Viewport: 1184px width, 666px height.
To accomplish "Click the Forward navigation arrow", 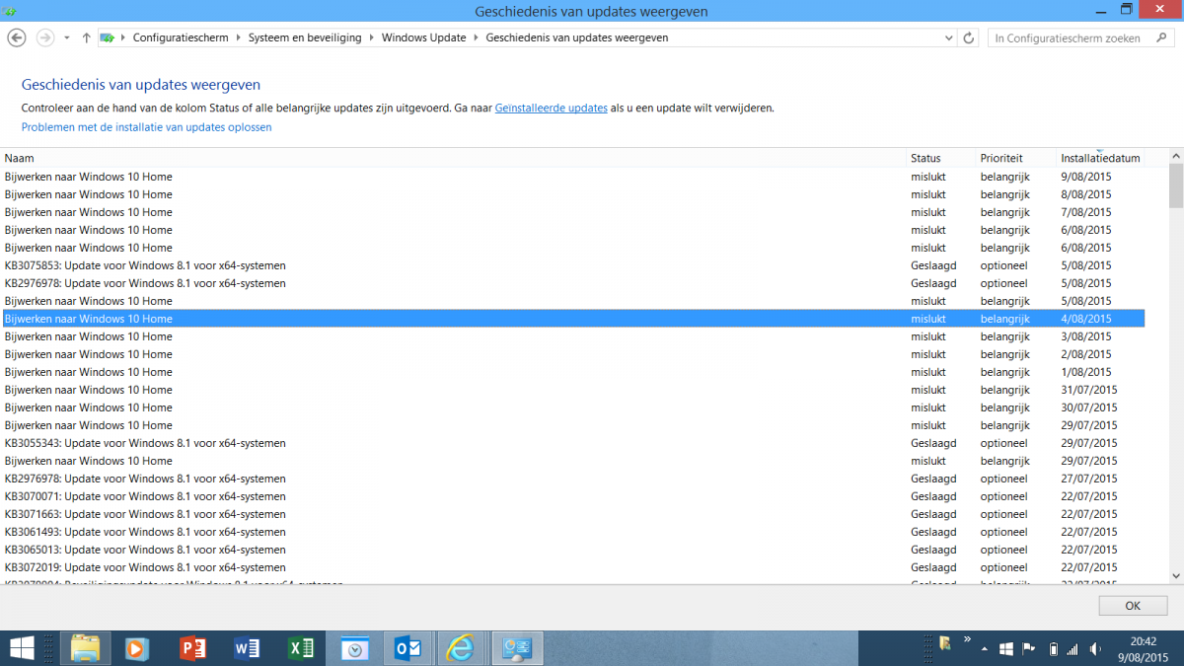I will coord(44,37).
